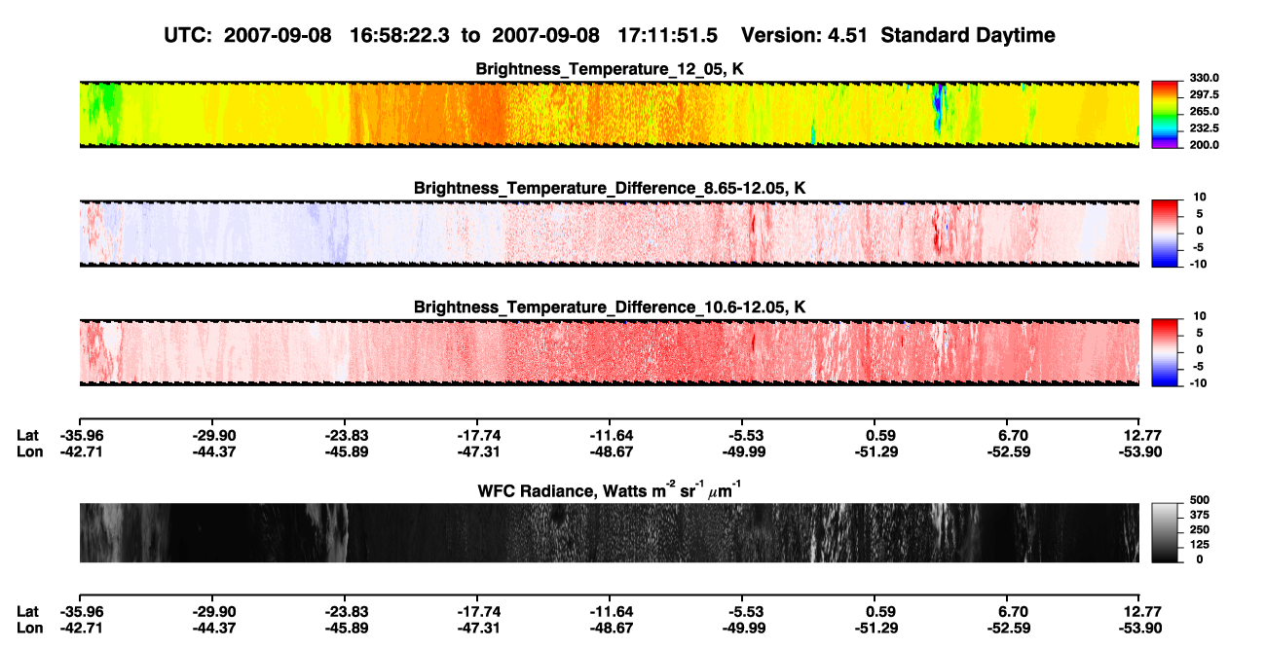This screenshot has width=1266, height=649.
Task: Click the '232.5' colorbar tick label
Action: click(x=1205, y=127)
